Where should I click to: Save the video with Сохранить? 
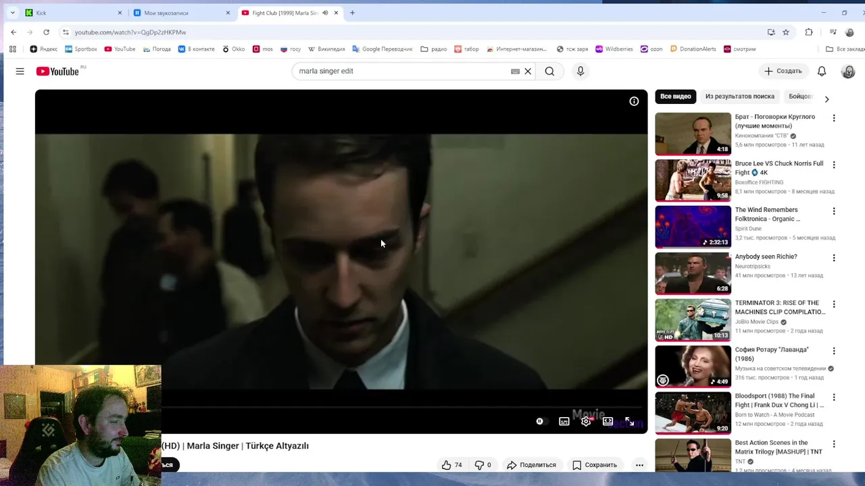pyautogui.click(x=594, y=464)
